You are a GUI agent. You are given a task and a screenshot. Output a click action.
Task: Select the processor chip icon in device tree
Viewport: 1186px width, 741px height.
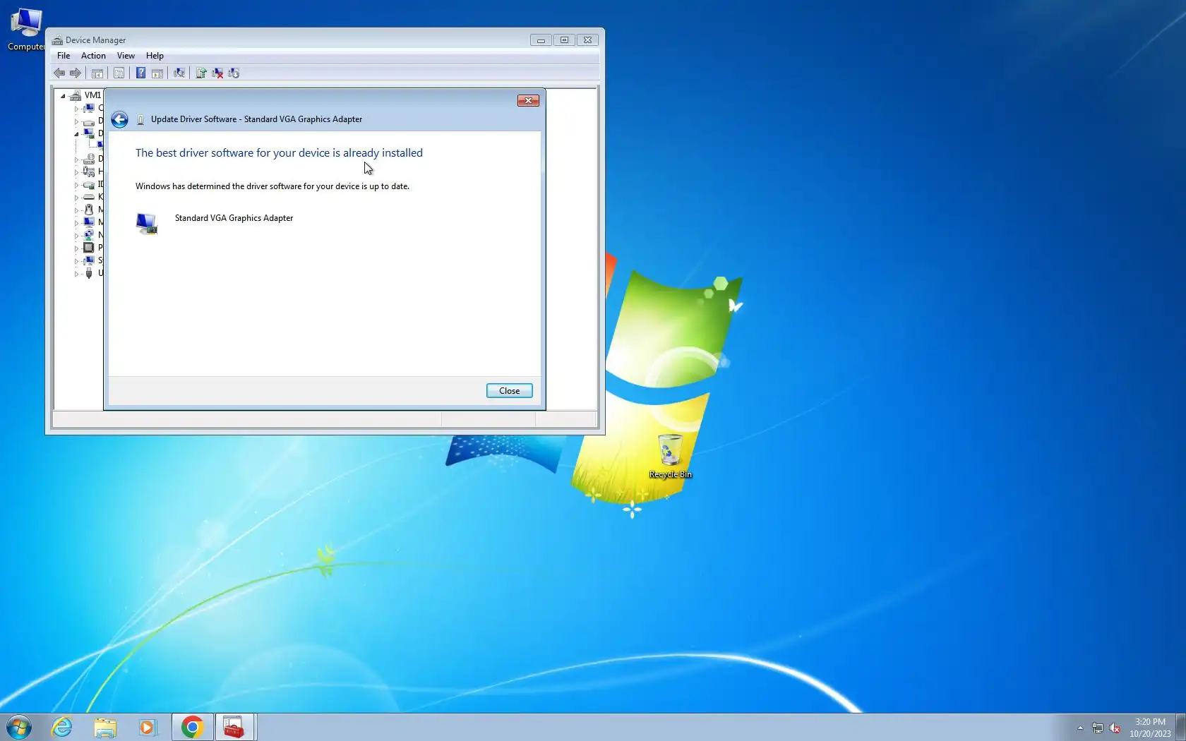click(x=89, y=248)
